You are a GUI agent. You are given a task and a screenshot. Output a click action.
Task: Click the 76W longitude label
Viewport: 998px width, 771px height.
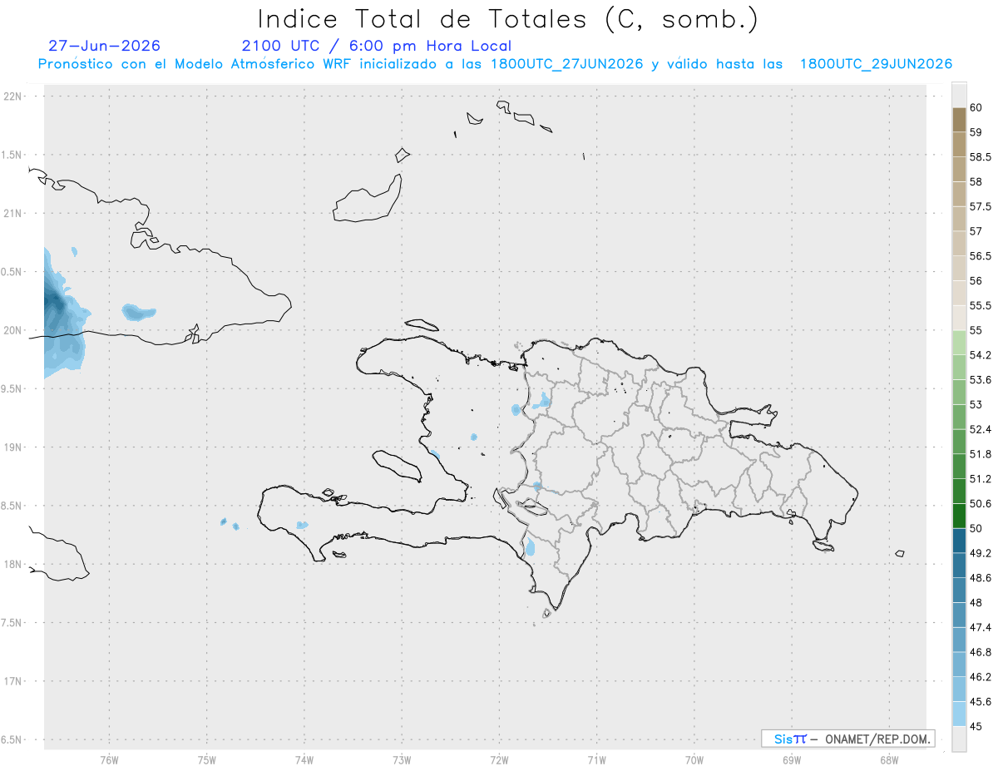tap(109, 760)
